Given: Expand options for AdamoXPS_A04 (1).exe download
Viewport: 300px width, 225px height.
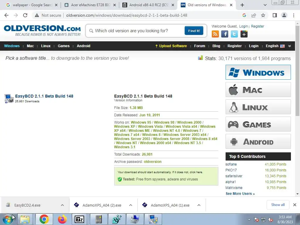Looking at the screenshot, I should click(199, 205).
